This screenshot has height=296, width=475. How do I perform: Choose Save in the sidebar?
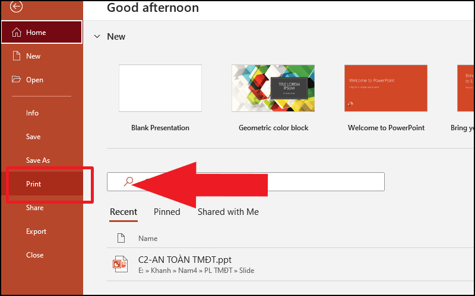[x=42, y=137]
